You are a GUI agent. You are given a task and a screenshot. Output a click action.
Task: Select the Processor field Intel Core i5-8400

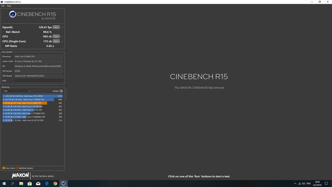38,56
